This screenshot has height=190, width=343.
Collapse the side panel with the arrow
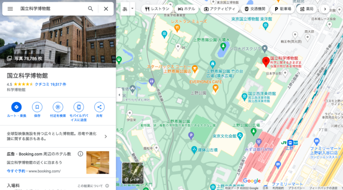tap(119, 95)
